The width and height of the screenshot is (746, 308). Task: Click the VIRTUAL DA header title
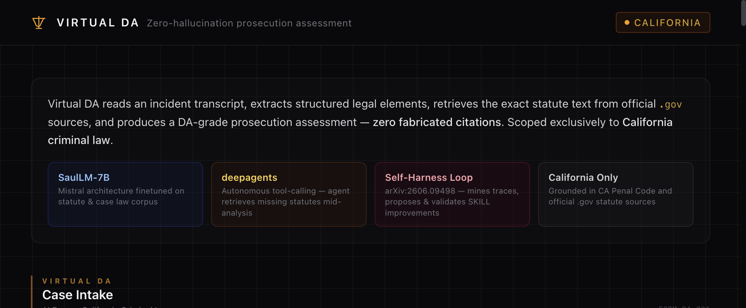pos(98,23)
